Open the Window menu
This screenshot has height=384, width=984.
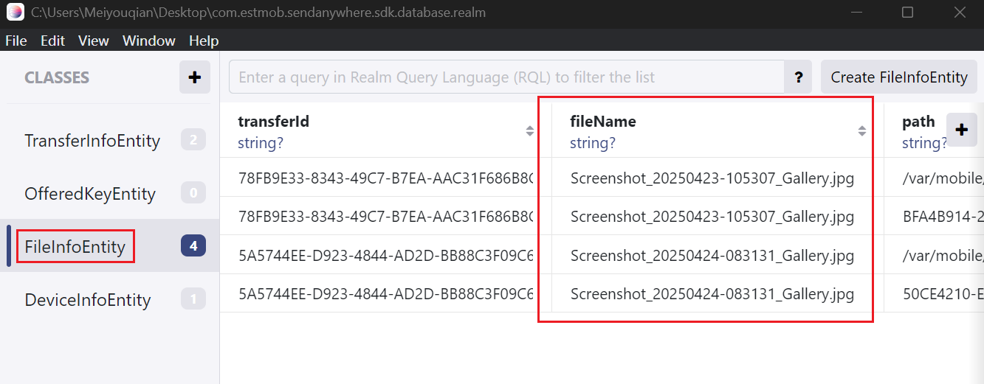point(148,41)
